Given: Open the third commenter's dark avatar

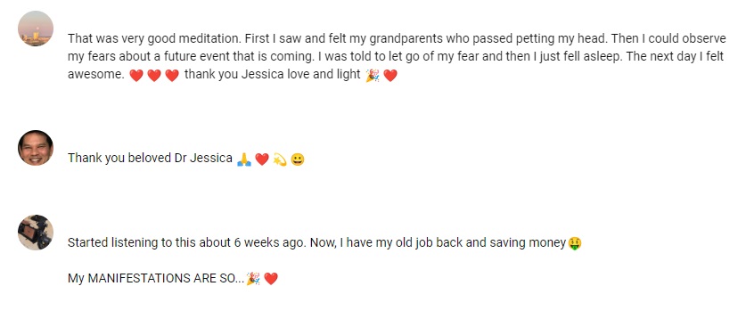Looking at the screenshot, I should tap(36, 233).
